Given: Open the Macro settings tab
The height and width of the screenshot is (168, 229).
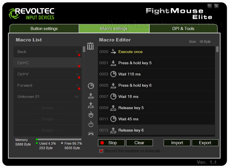Looking at the screenshot, I should (114, 29).
